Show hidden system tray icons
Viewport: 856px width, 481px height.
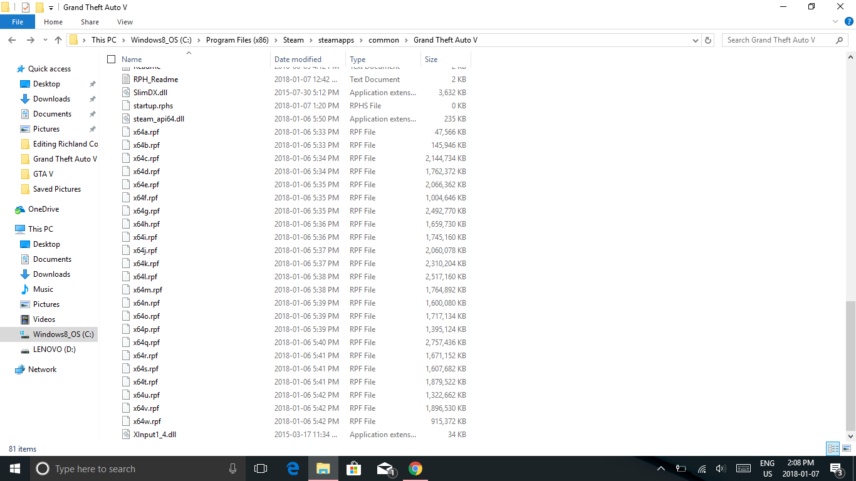coord(661,468)
